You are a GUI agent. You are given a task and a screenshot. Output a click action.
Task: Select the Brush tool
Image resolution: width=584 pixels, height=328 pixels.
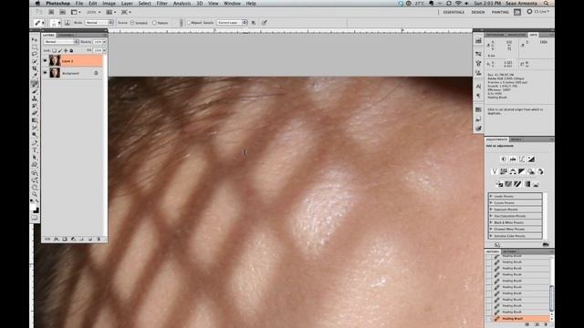pos(35,91)
